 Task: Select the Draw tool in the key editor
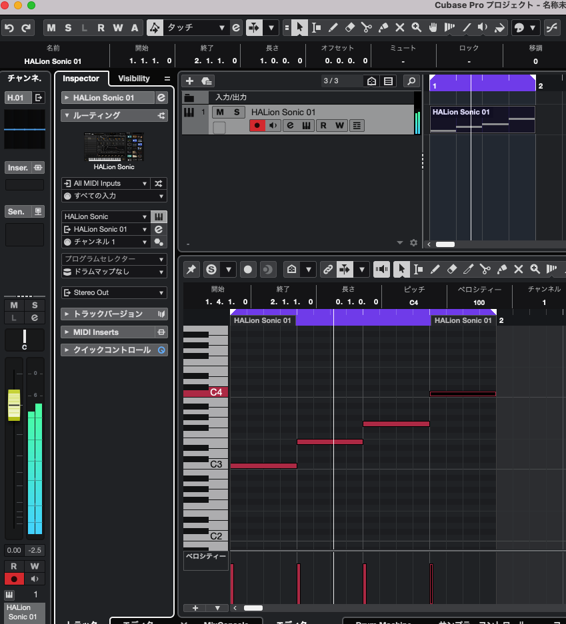tap(435, 270)
